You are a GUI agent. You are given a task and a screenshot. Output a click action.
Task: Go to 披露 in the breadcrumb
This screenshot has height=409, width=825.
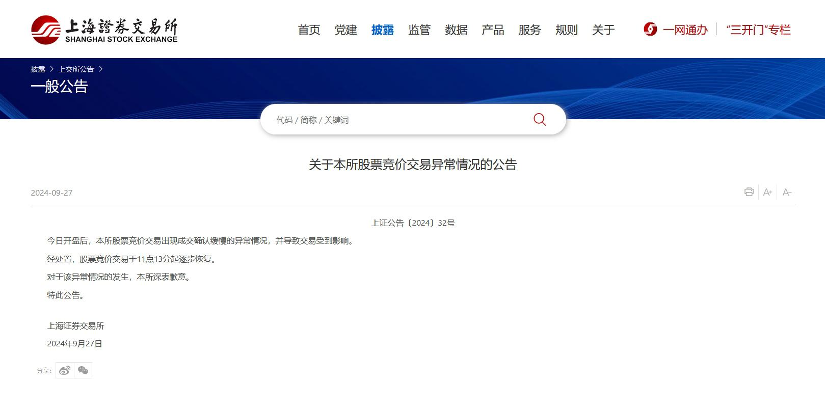(38, 69)
